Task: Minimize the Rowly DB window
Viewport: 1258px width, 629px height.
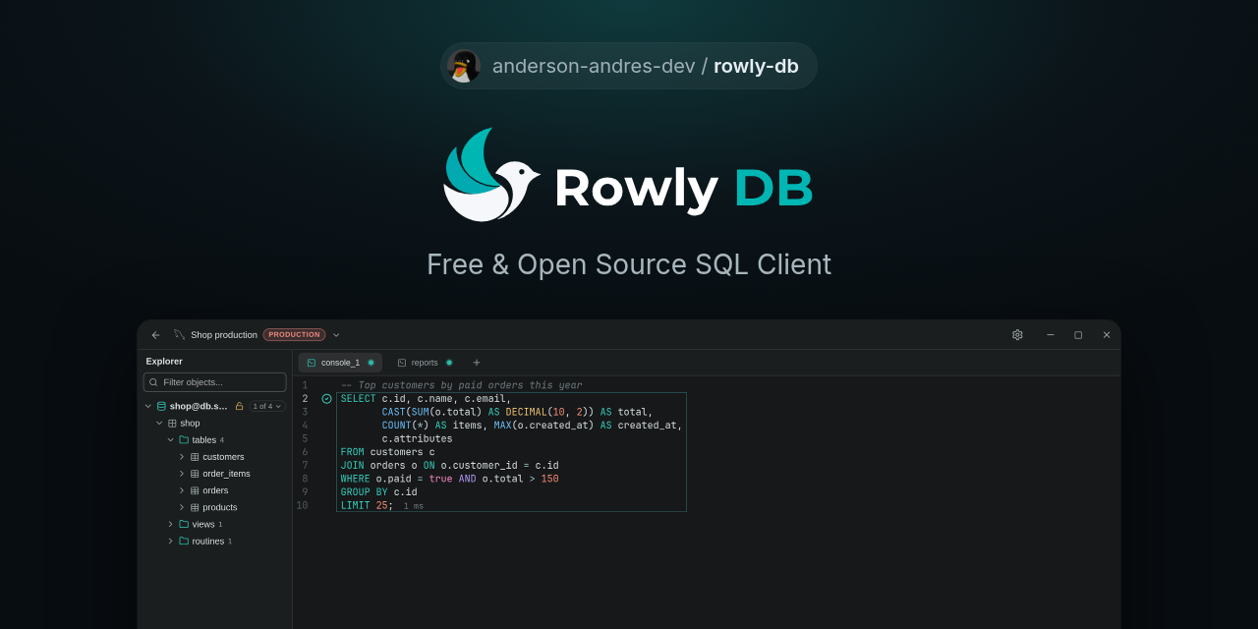Action: click(x=1050, y=335)
